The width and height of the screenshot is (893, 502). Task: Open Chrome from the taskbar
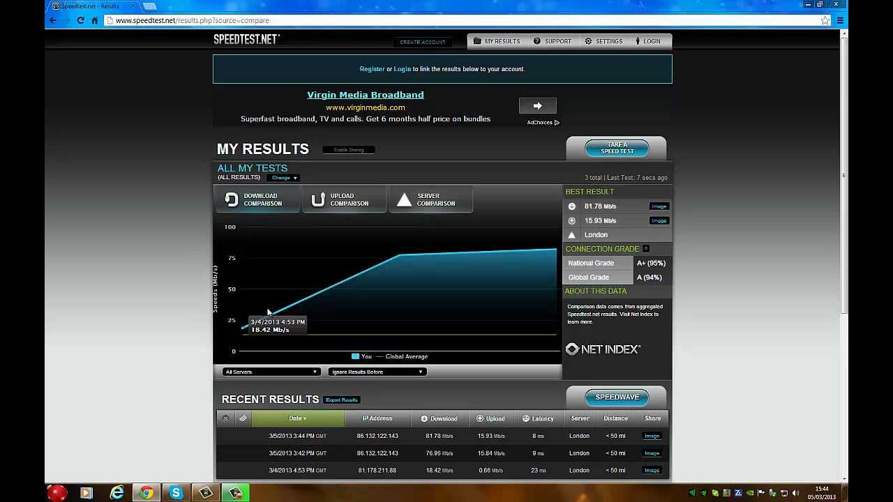click(x=146, y=493)
